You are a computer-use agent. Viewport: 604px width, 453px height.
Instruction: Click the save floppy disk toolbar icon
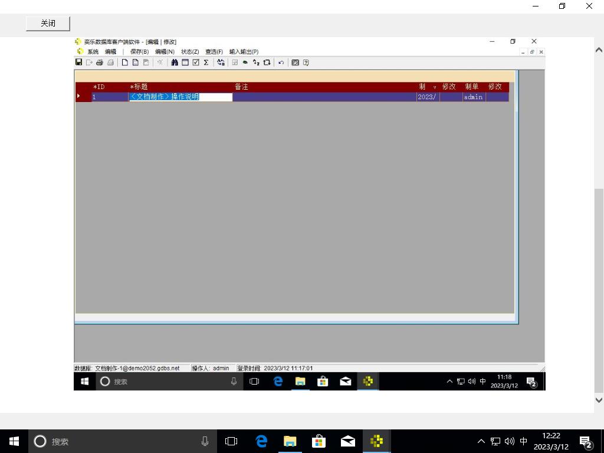[78, 63]
